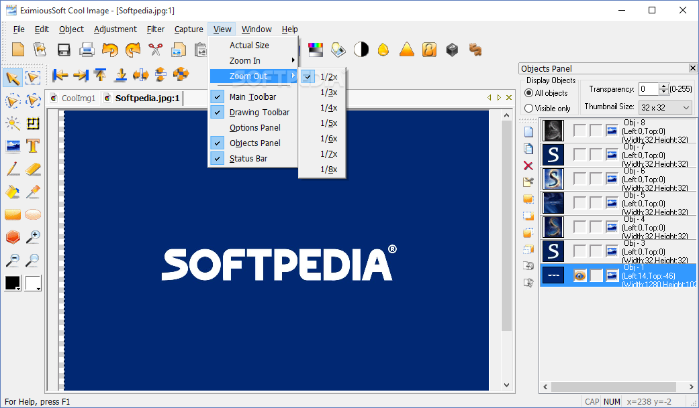The height and width of the screenshot is (408, 699).
Task: Click the Redo arrow icon
Action: tap(133, 50)
